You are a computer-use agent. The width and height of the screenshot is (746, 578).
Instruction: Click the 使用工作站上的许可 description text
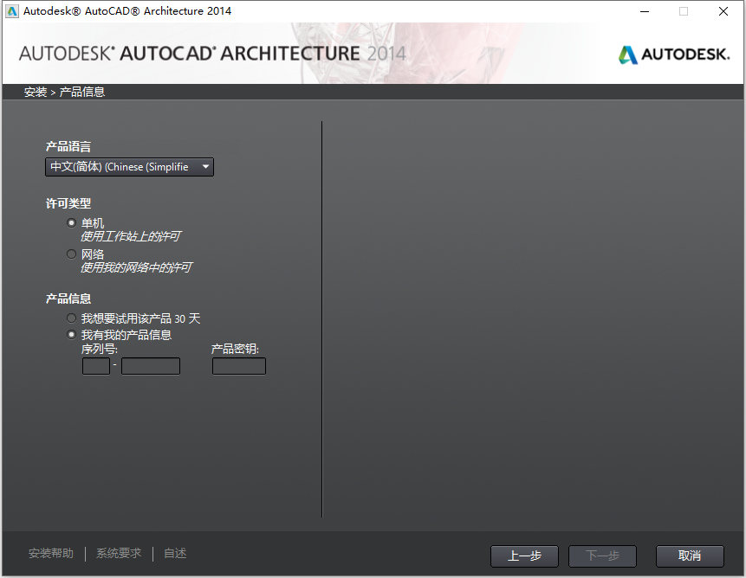(131, 236)
